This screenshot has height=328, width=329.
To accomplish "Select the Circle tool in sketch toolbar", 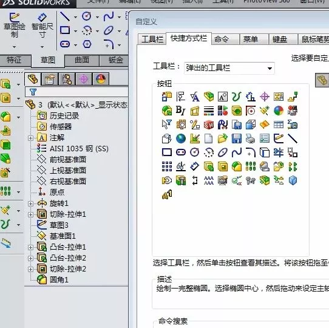I will [87, 16].
